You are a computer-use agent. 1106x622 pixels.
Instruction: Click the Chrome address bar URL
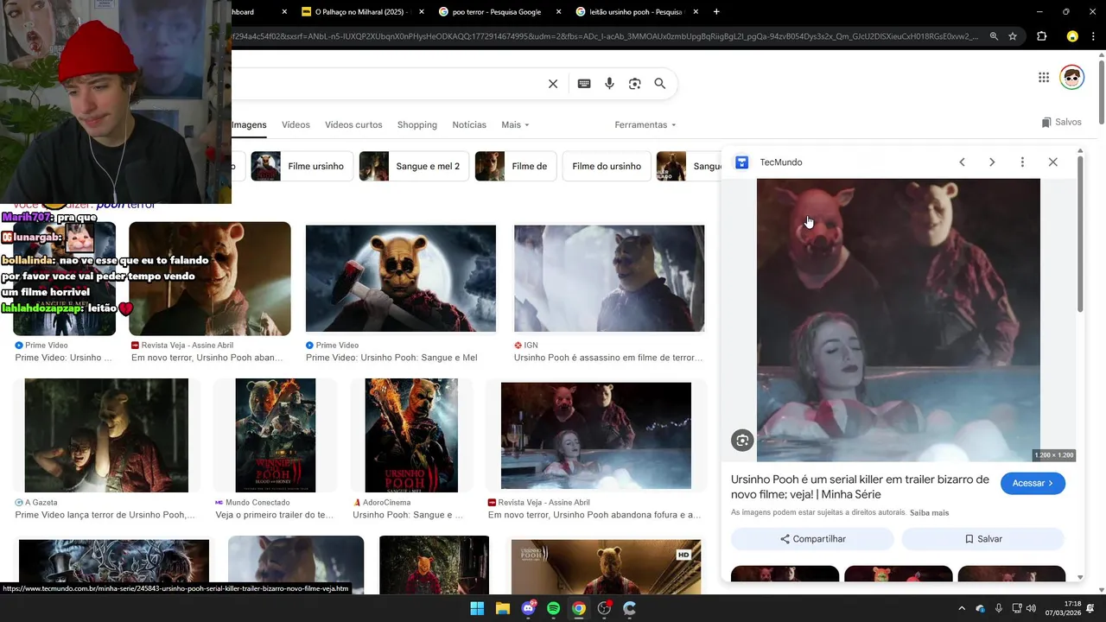tap(605, 36)
